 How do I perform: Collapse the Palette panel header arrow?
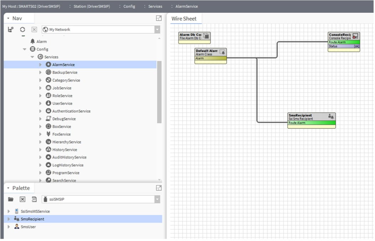8,188
